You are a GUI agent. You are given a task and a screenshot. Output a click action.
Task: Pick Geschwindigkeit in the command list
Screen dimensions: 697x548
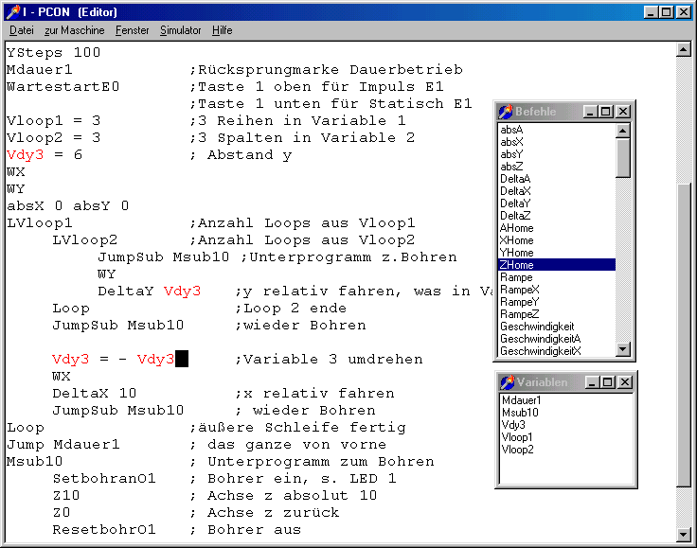(537, 327)
